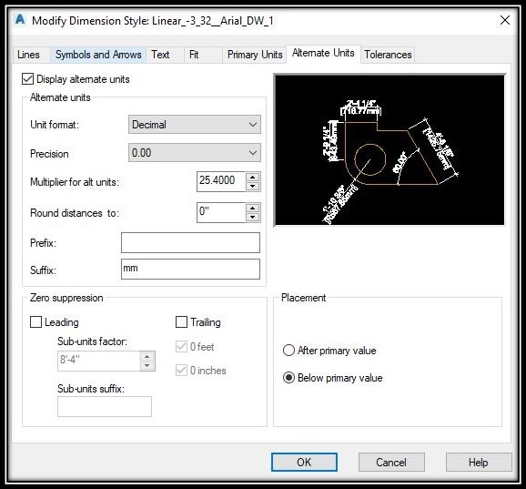
Task: Go to the Primary Units tab
Action: click(255, 55)
